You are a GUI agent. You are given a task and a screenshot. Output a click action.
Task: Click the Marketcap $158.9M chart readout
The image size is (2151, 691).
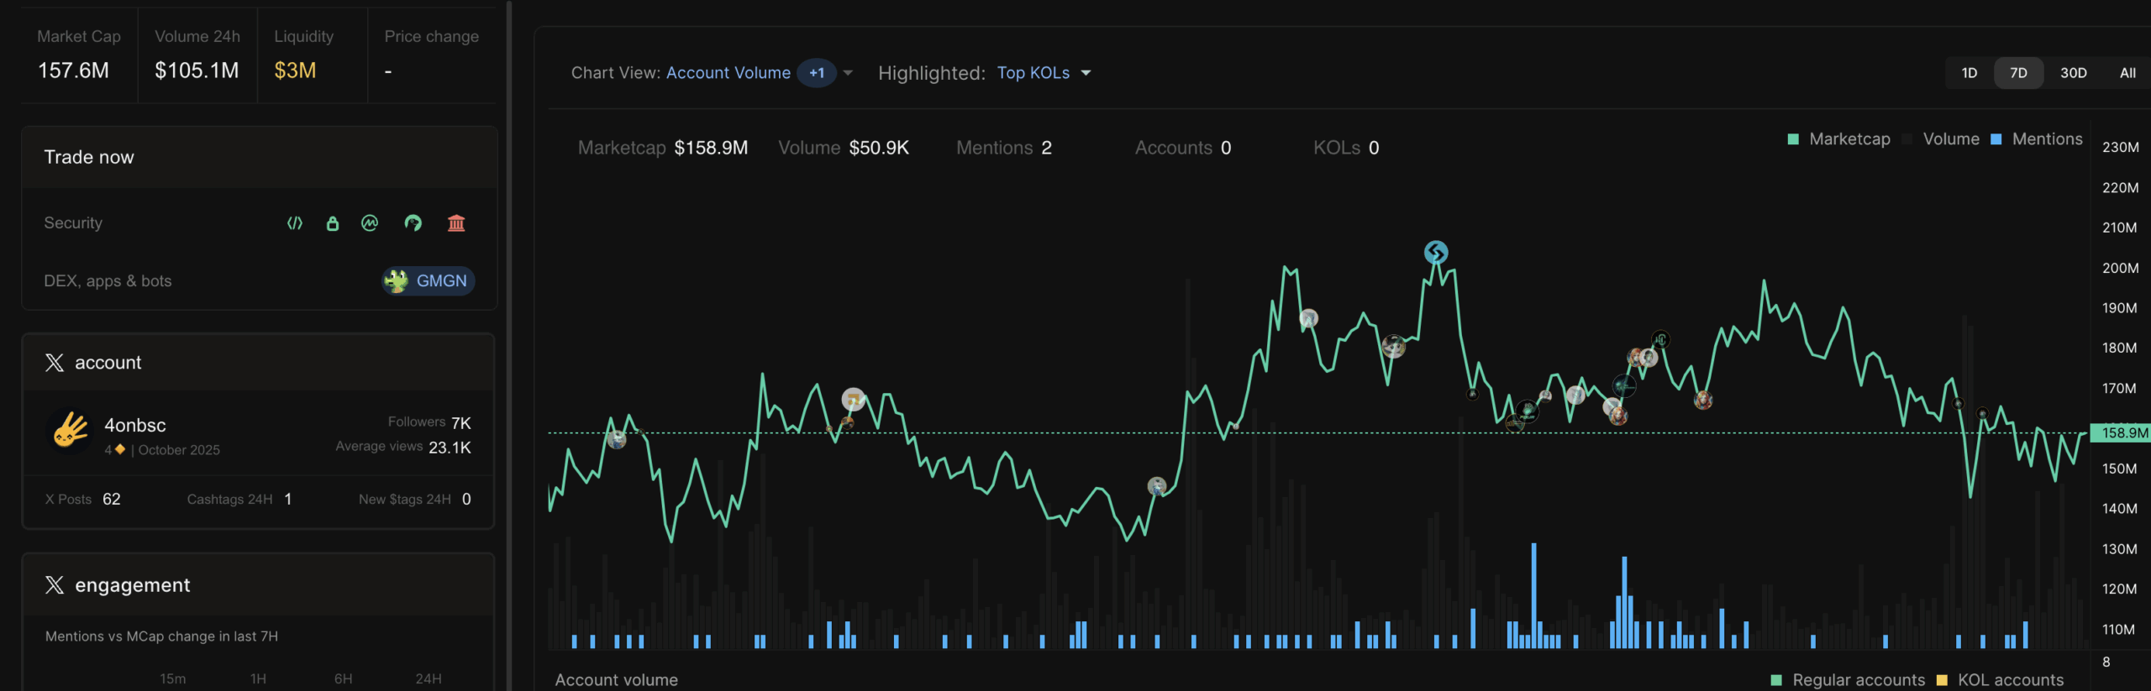[663, 148]
